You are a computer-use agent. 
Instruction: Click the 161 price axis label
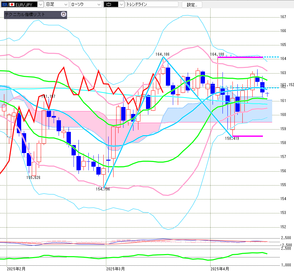pos(283,101)
